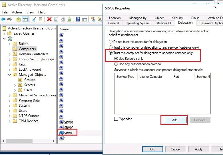Image resolution: width=223 pixels, height=155 pixels.
Task: Open the Action menu
Action: coord(17,12)
